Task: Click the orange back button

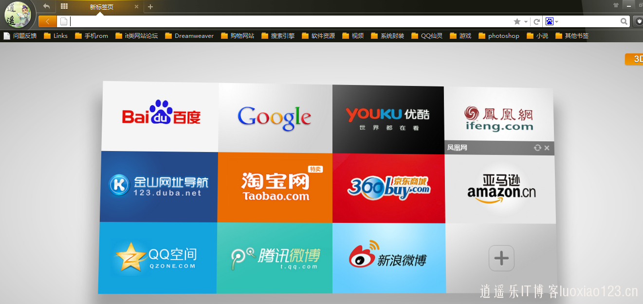Action: pyautogui.click(x=47, y=21)
